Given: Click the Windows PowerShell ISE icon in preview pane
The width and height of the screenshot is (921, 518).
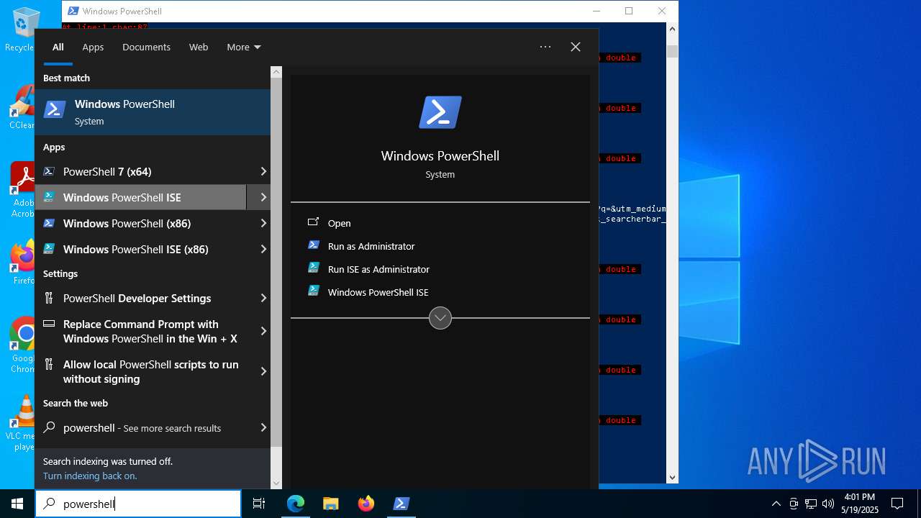Looking at the screenshot, I should 313,291.
